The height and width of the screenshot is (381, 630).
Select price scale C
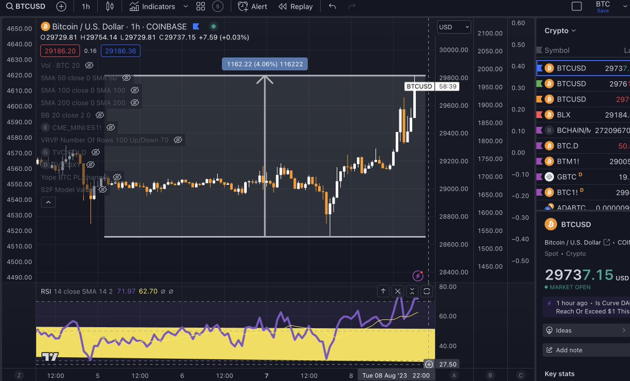click(x=520, y=375)
